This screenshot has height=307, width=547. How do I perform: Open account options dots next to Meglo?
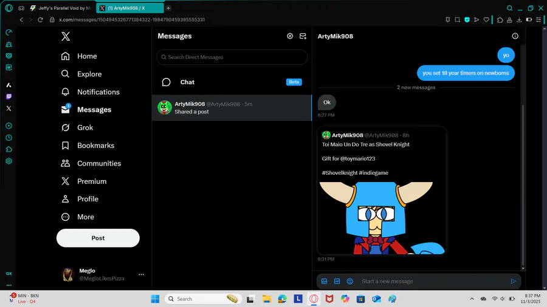pos(141,274)
